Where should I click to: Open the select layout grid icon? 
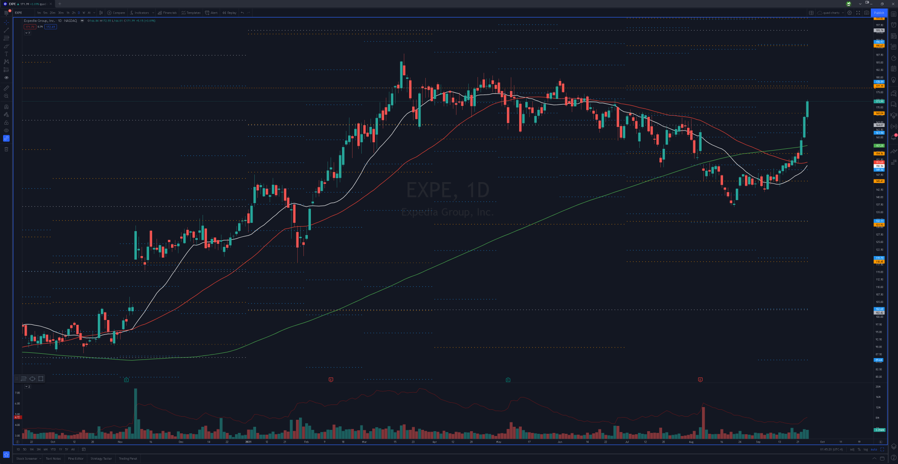click(811, 13)
